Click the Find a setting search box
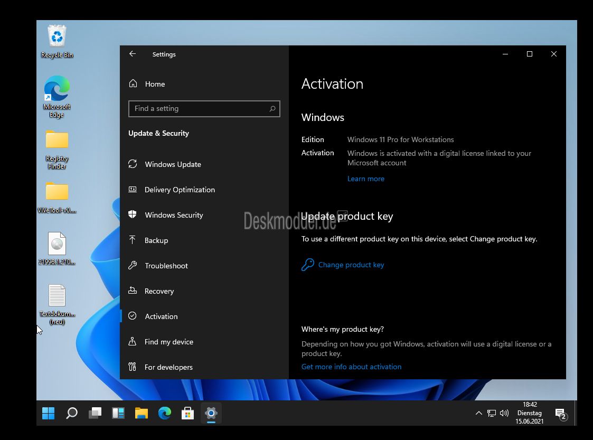The width and height of the screenshot is (593, 440). 204,109
